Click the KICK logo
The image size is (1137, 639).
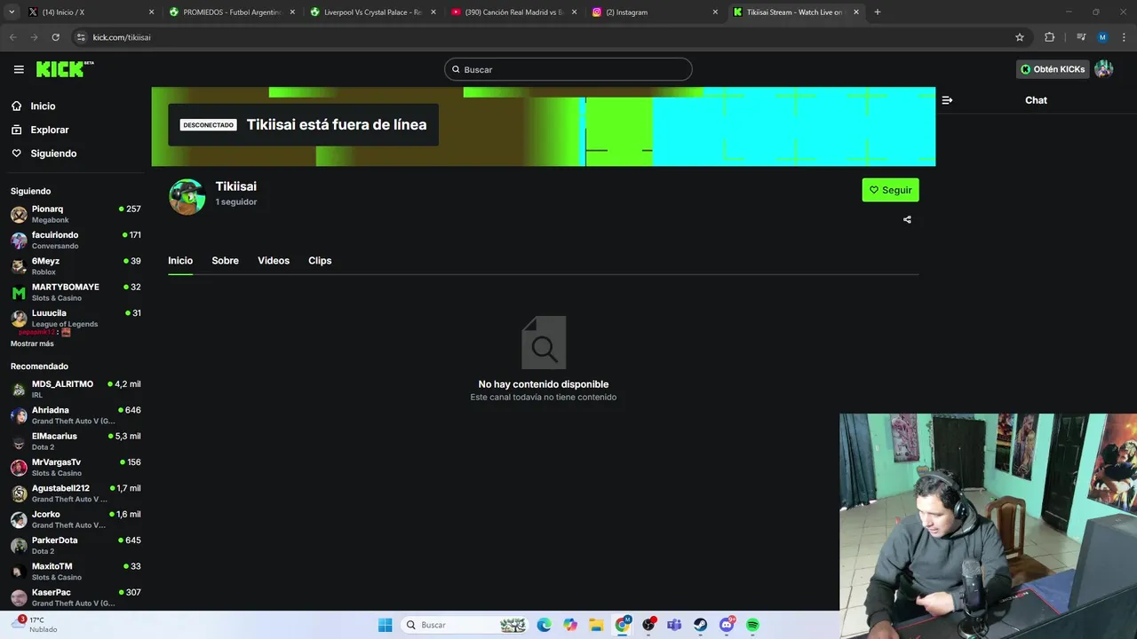(x=64, y=69)
